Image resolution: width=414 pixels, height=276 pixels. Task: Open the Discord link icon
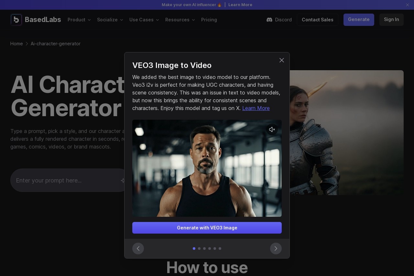point(269,20)
